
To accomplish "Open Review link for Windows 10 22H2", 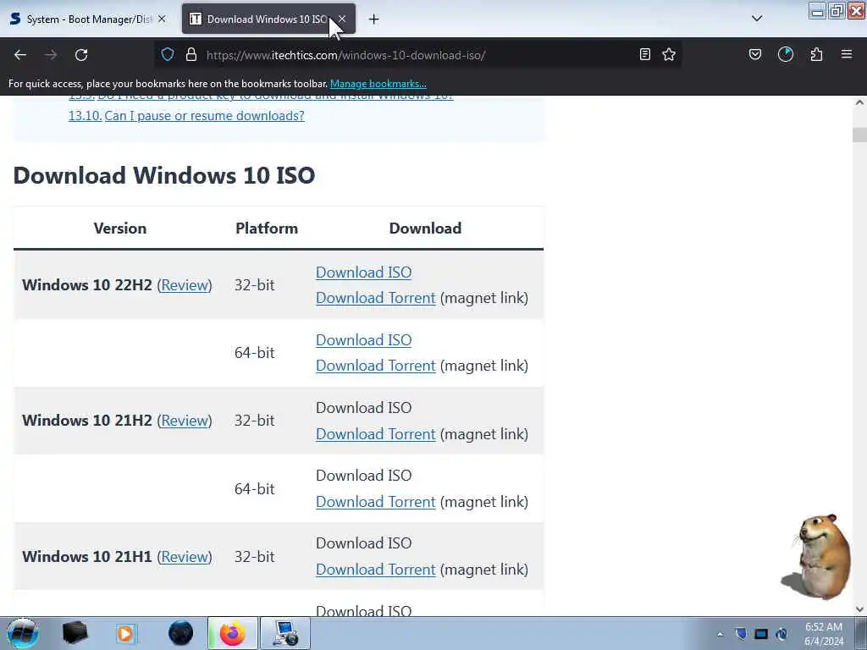I will [x=184, y=285].
